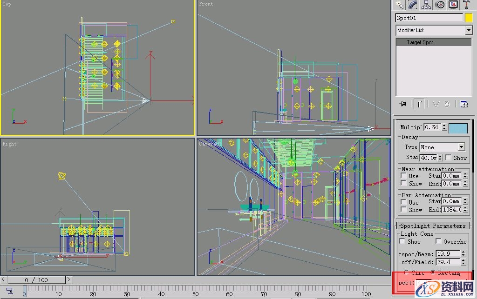477x299 pixels.
Task: Check Show under Far Attenuation
Action: (403, 210)
